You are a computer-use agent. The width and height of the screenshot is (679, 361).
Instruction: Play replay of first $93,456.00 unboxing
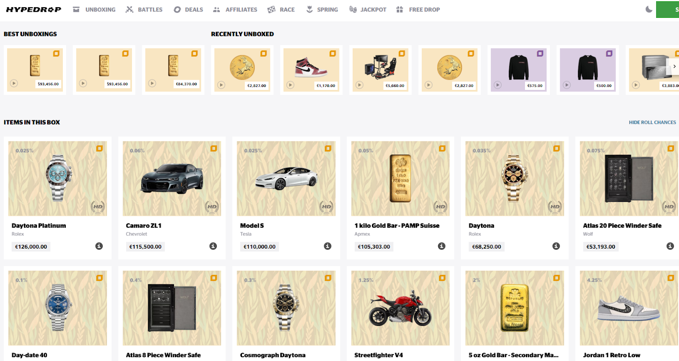pos(14,84)
